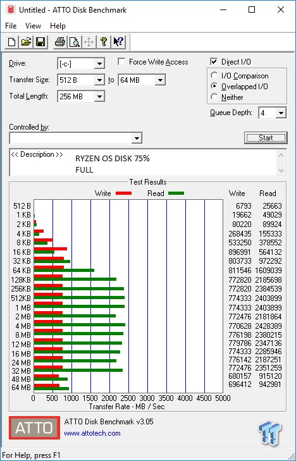
Task: Click the move arrows toolbar icon
Action: tap(89, 42)
